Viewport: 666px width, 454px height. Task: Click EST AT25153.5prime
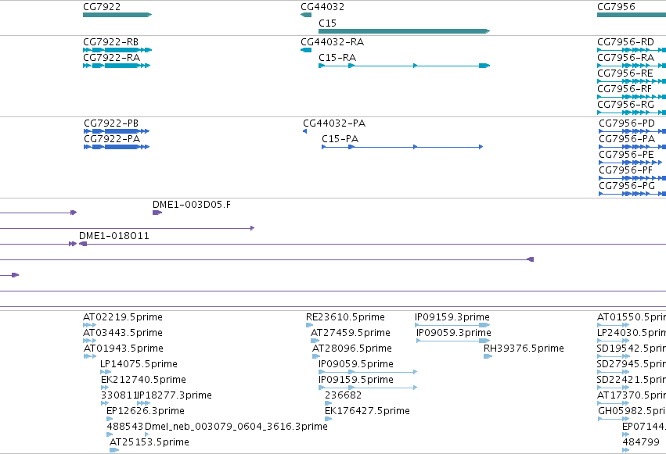[x=149, y=442]
